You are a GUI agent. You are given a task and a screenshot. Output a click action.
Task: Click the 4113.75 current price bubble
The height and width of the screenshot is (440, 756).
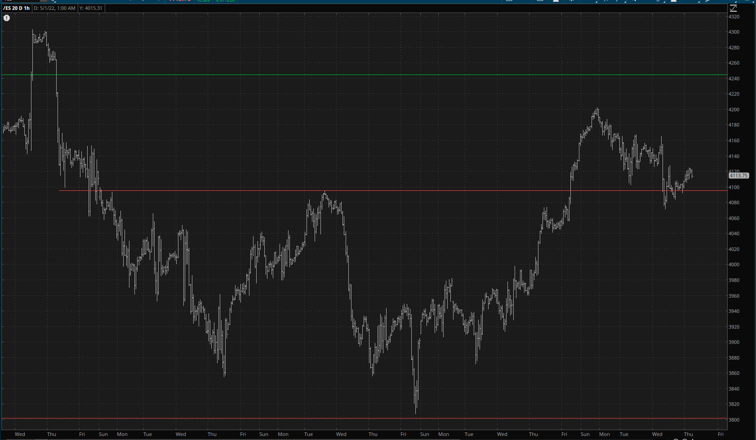click(x=738, y=176)
